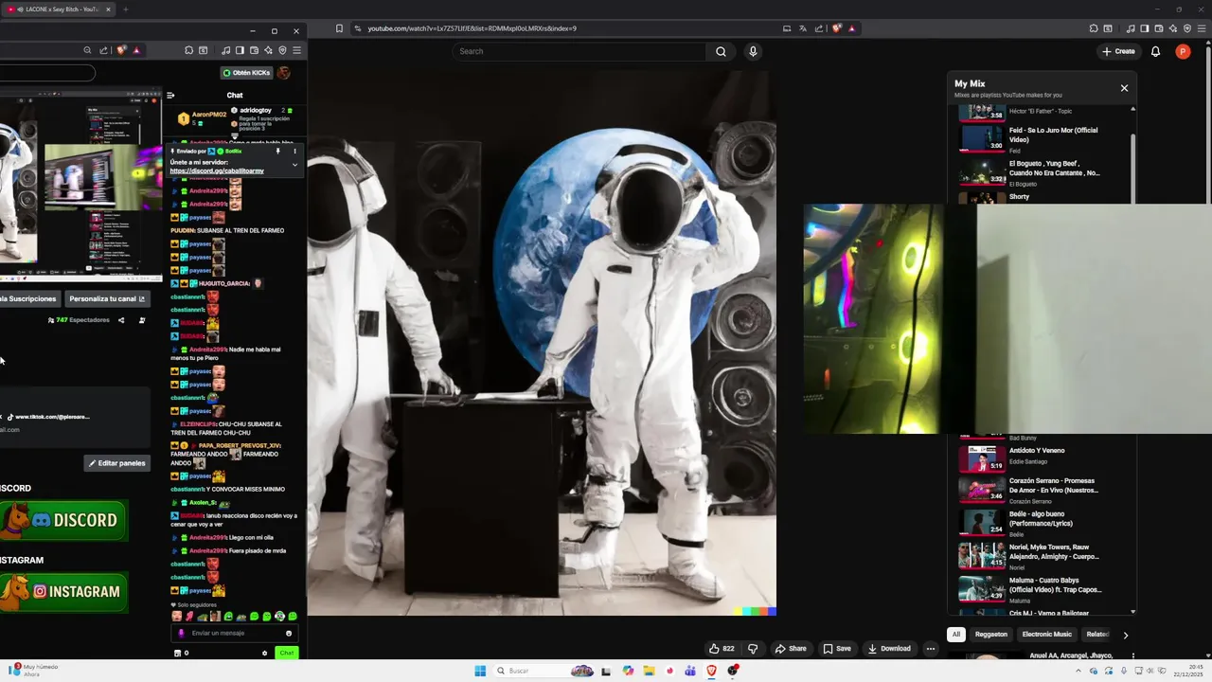The image size is (1212, 682).
Task: Open a new browser tab in YouTube window
Action: point(125,9)
